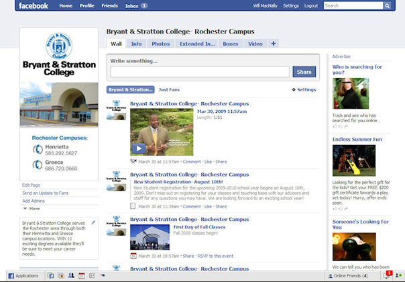Screen dimensions: 405x282
Task: Click the pencil edit icon in description box
Action: coord(93,222)
